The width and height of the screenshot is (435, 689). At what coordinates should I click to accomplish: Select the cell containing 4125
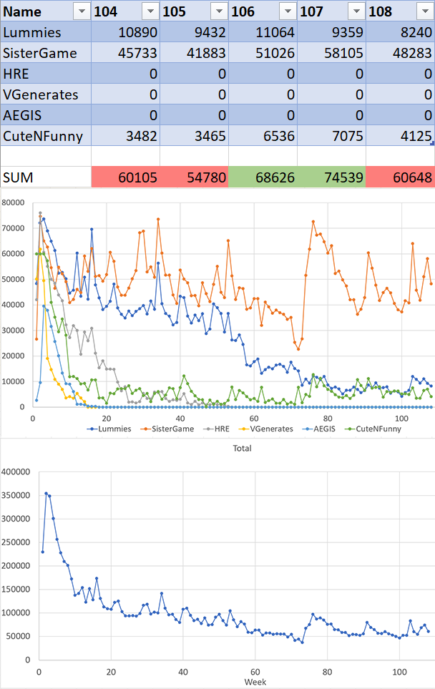(x=400, y=135)
